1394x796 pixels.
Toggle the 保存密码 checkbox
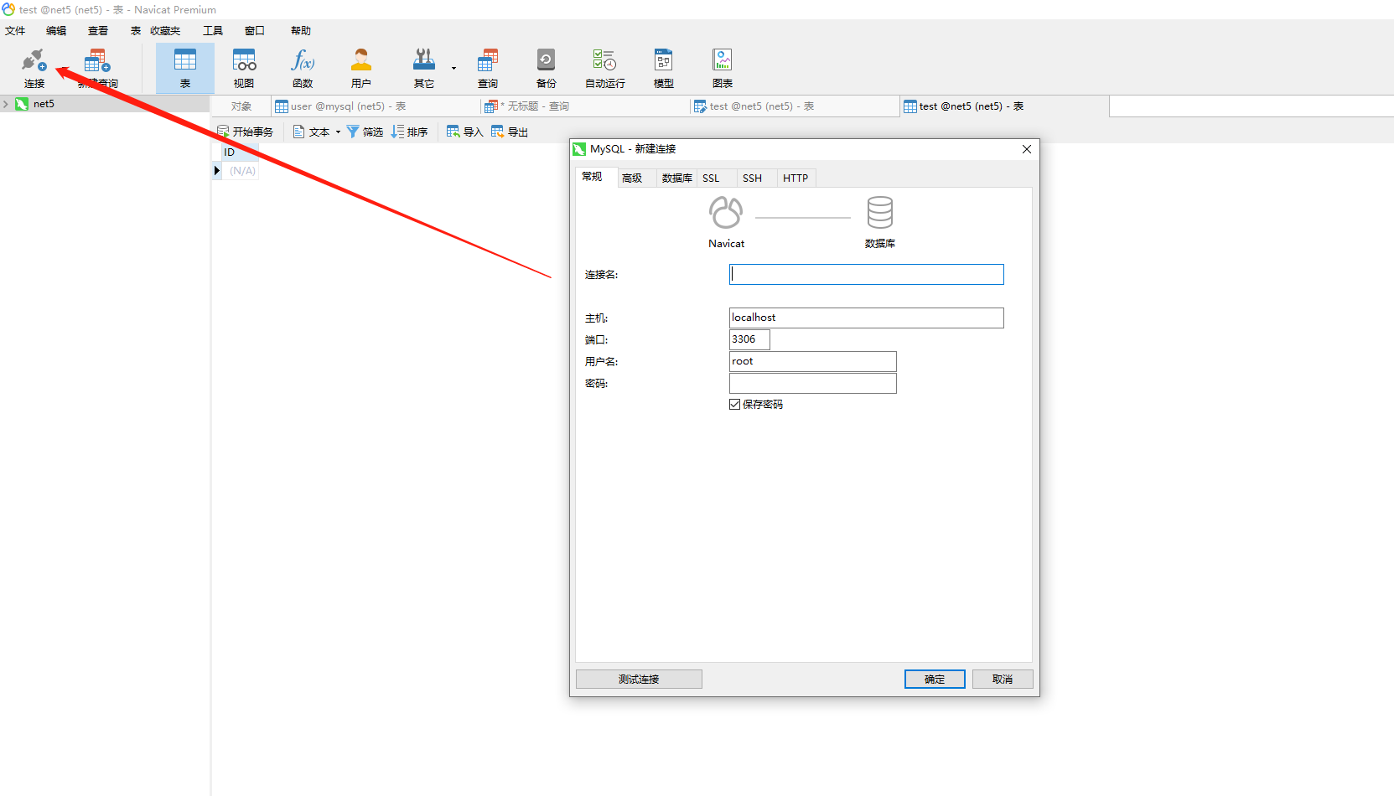coord(735,405)
